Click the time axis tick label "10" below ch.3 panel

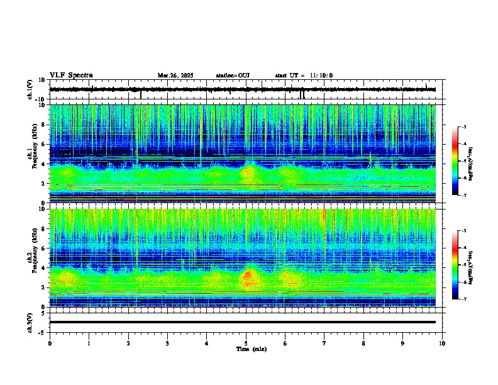click(x=442, y=343)
